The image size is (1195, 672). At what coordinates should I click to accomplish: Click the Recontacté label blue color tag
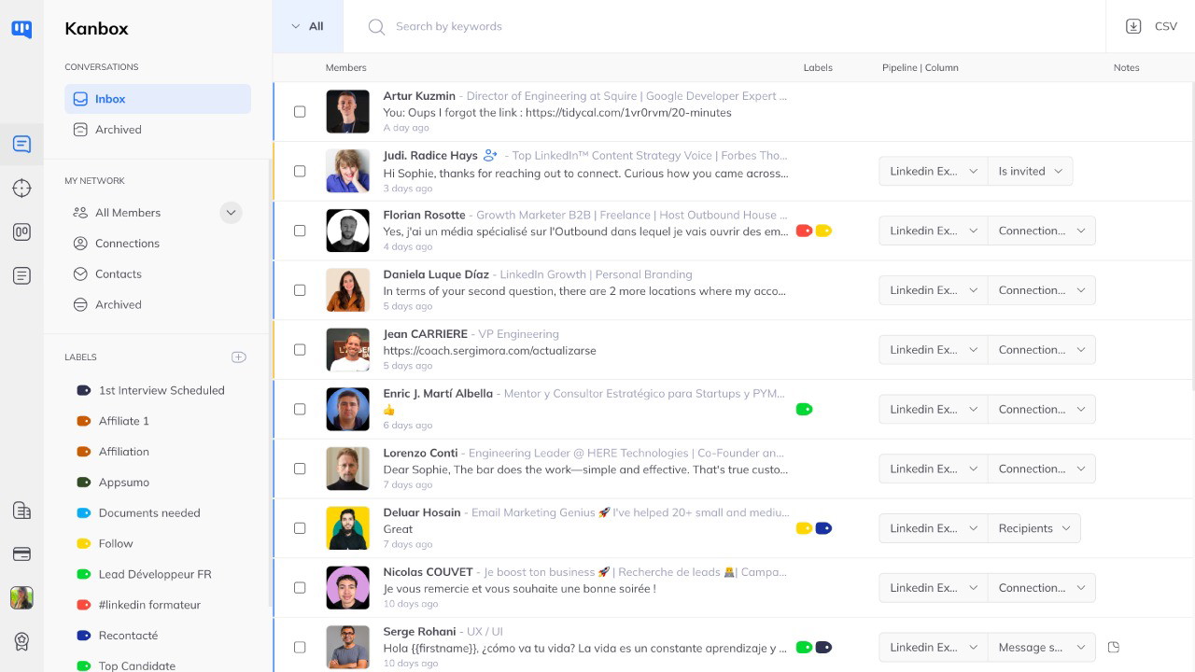click(x=83, y=636)
